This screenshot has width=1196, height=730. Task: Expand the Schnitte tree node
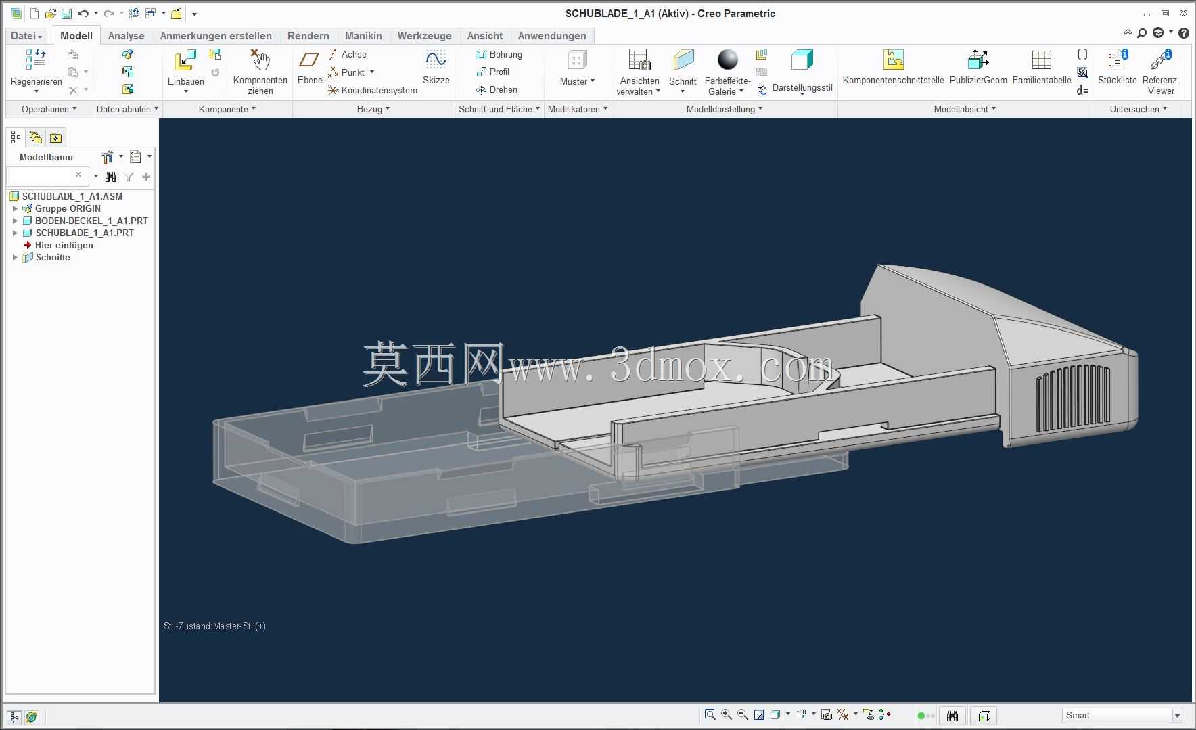15,257
